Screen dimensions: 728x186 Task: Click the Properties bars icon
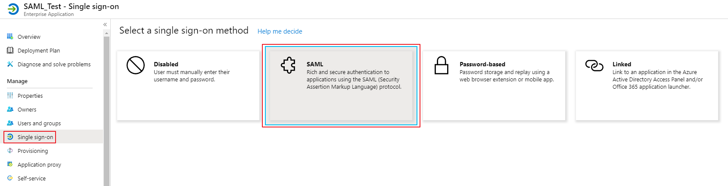[10, 96]
